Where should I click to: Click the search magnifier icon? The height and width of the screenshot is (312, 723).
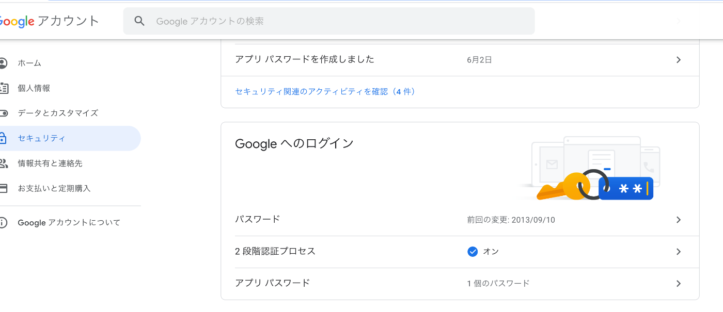click(x=139, y=21)
